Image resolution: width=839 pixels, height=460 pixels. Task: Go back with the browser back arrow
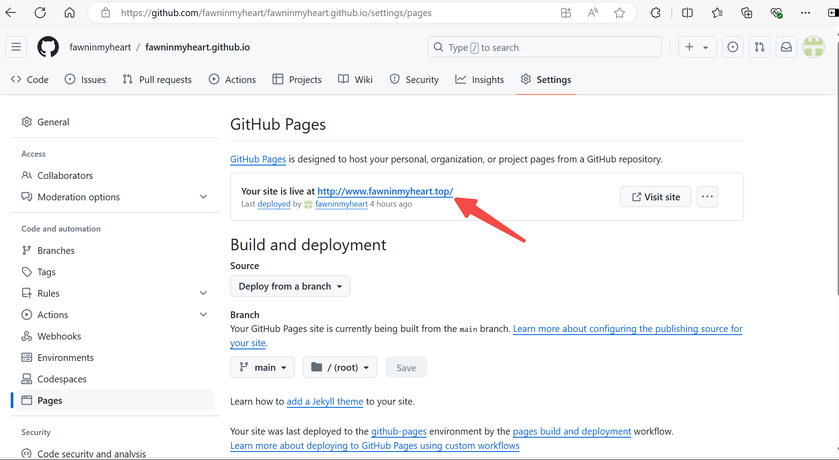(x=11, y=12)
